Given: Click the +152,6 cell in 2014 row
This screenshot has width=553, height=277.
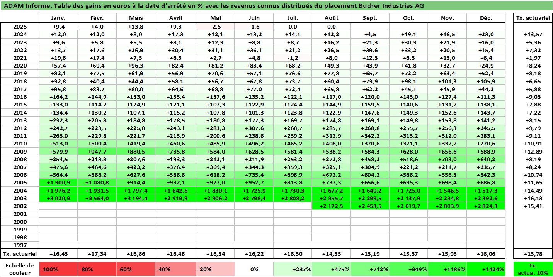Looking at the screenshot, I should tap(448, 112).
